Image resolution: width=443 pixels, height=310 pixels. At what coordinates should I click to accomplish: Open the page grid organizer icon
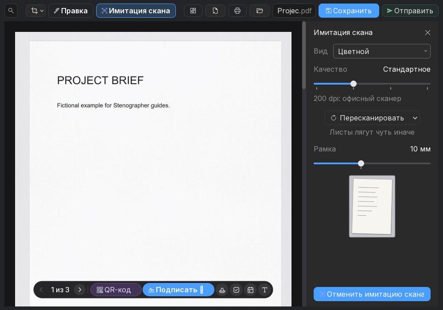(193, 11)
